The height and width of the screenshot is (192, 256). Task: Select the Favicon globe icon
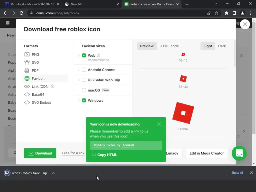pos(27,78)
